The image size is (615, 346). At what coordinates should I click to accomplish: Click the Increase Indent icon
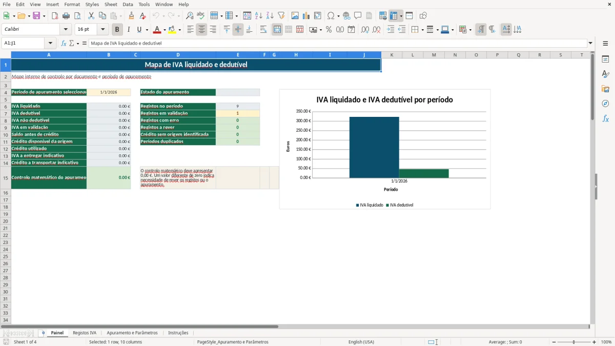click(x=391, y=30)
